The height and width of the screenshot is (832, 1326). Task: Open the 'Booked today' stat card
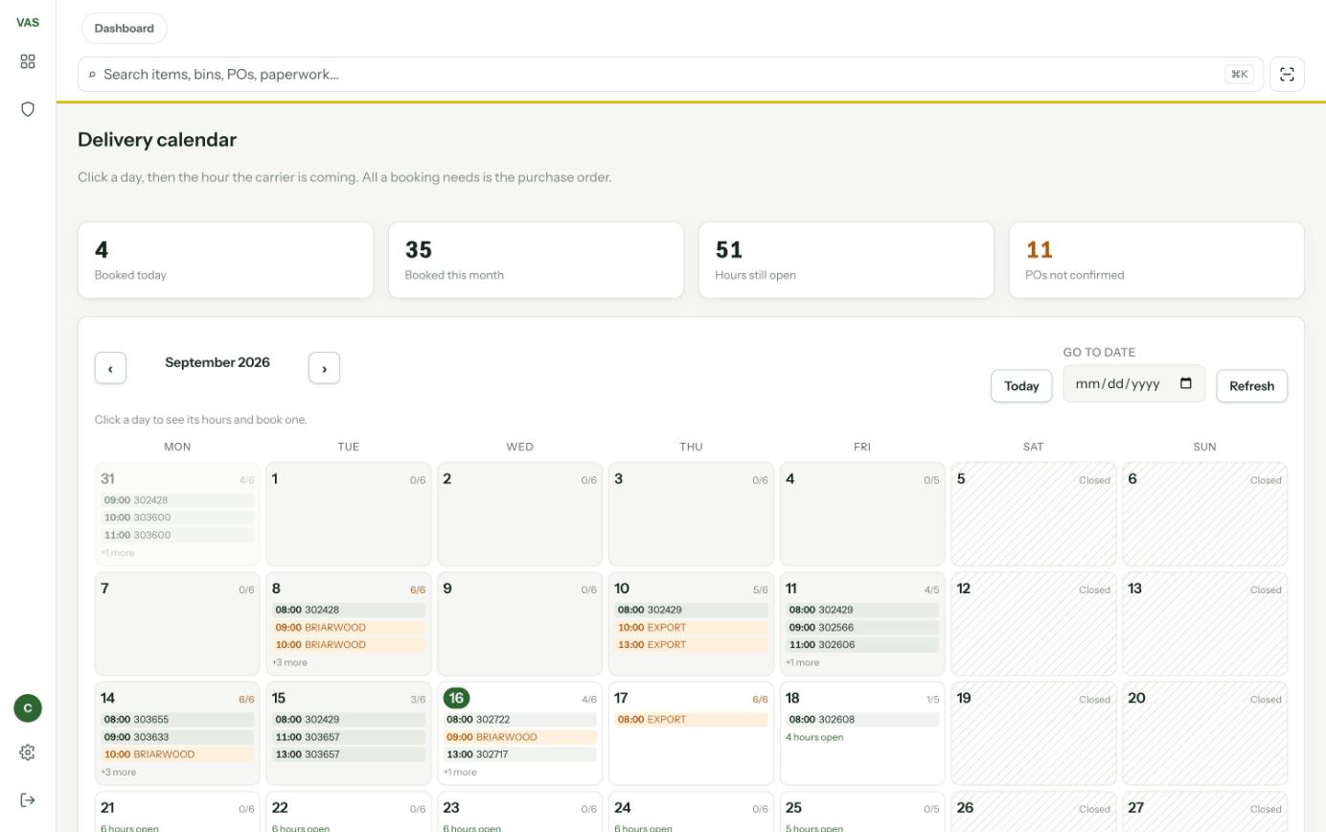coord(225,261)
